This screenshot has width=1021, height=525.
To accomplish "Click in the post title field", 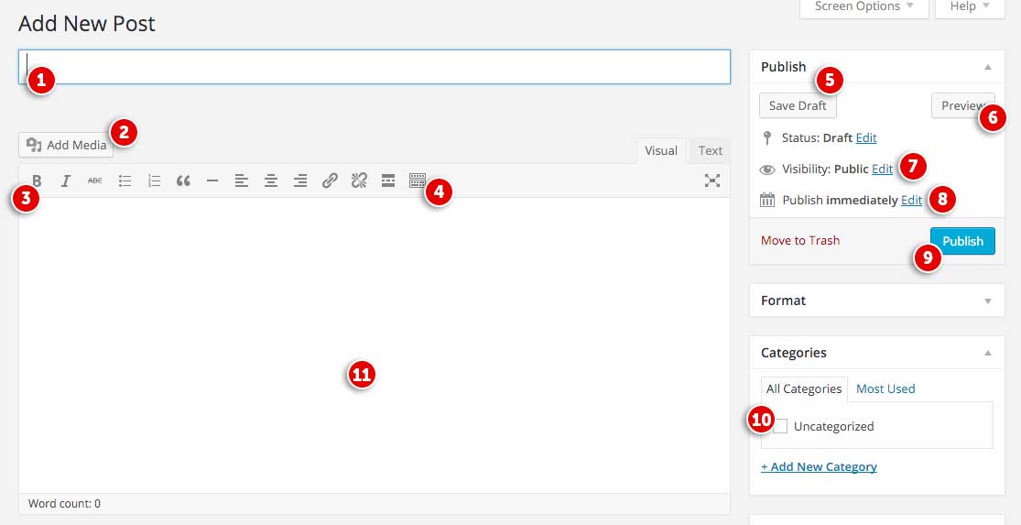I will 375,67.
